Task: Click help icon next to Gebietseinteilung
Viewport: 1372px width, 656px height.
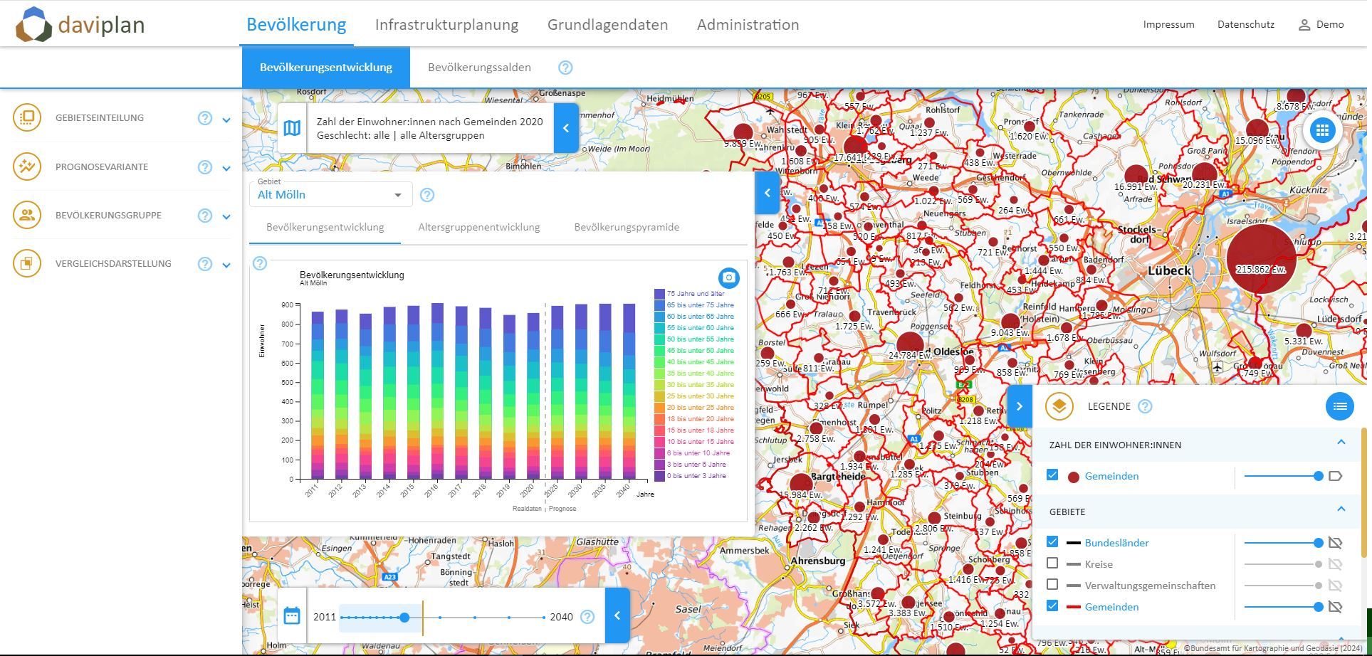Action: [x=205, y=118]
